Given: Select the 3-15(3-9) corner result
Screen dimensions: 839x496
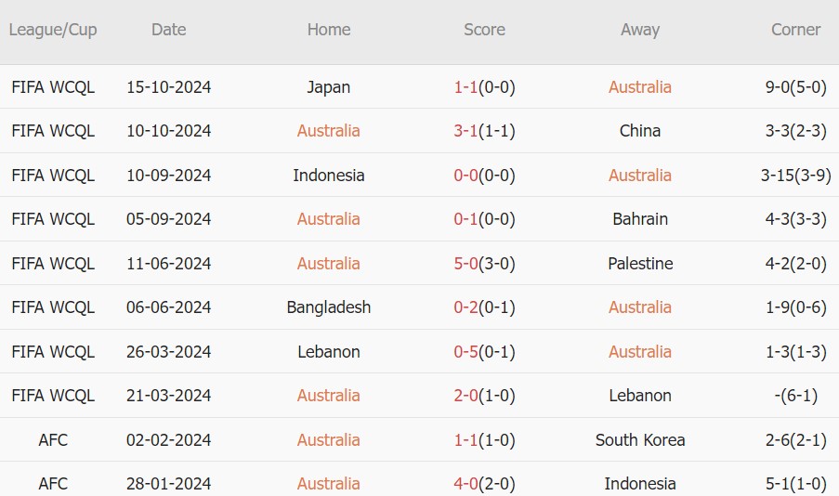Looking at the screenshot, I should [x=795, y=176].
